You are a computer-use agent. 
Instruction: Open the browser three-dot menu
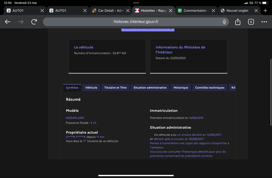(264, 22)
